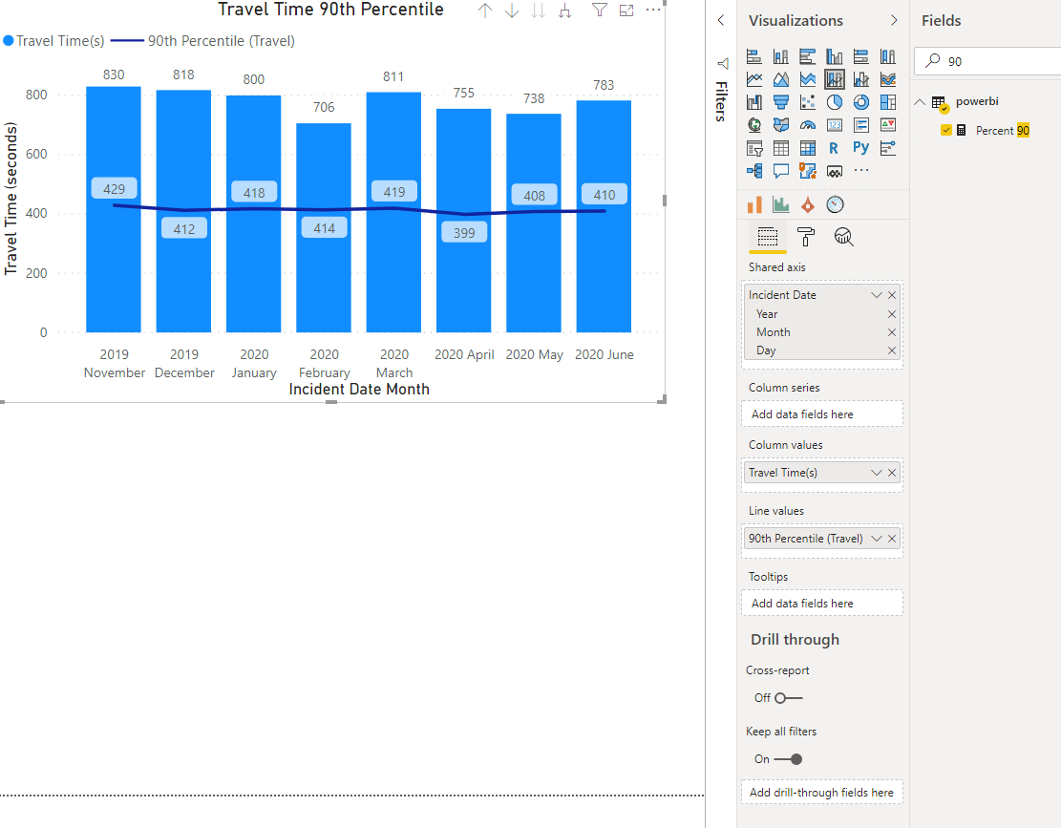Select the Stacked column chart visual
The height and width of the screenshot is (828, 1061).
(781, 57)
